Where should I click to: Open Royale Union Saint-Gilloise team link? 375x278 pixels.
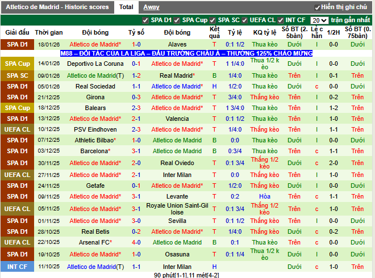[177, 209]
